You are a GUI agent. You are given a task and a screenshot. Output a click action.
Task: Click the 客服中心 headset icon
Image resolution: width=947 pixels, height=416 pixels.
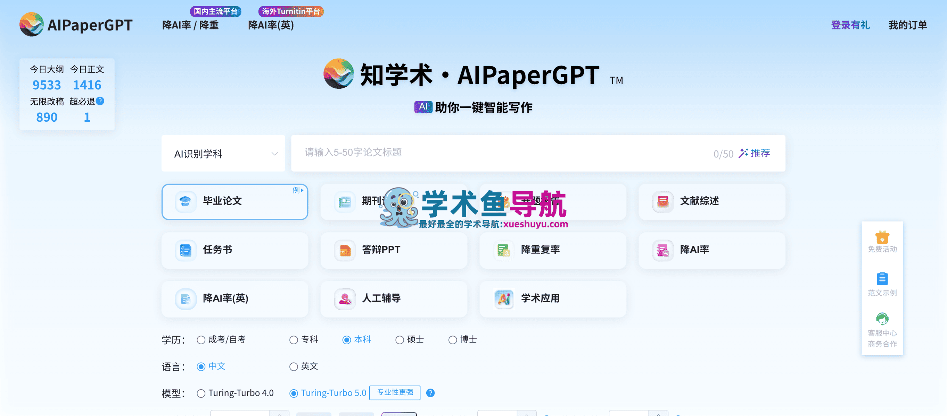[882, 319]
